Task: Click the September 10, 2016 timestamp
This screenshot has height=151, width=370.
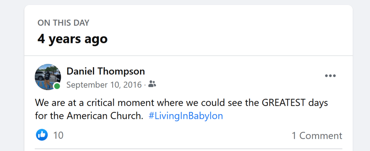Action: coord(104,85)
